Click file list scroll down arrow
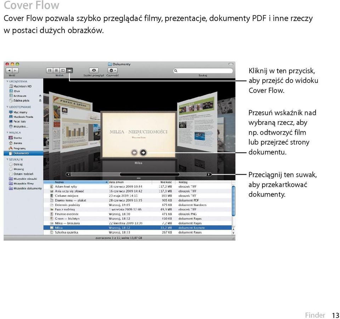340x319 pixels. coord(233,233)
